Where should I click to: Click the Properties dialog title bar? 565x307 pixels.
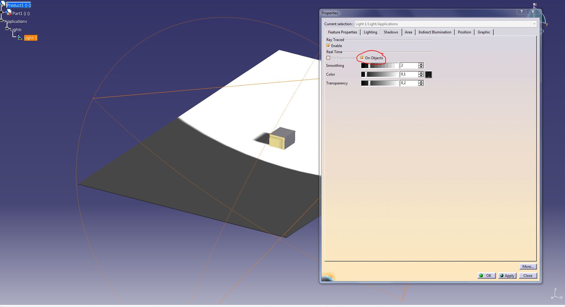pos(418,13)
